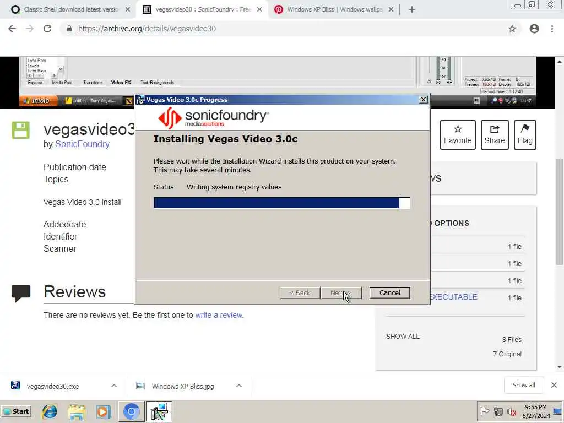
Task: Click the browser forward arrow
Action: point(30,29)
